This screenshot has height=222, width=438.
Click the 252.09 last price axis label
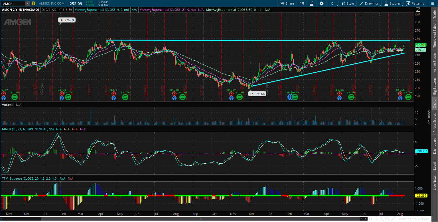pos(421,45)
